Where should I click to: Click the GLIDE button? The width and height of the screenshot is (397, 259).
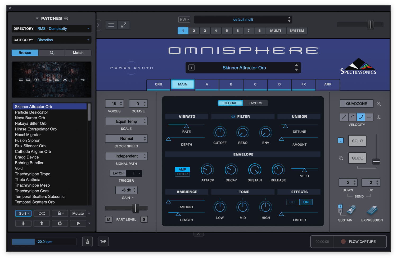point(357,158)
